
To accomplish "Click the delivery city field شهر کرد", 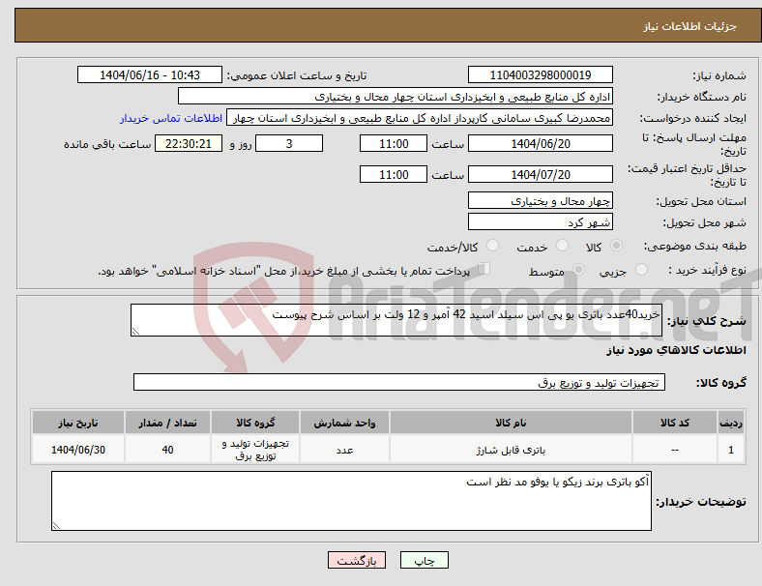I will [540, 221].
